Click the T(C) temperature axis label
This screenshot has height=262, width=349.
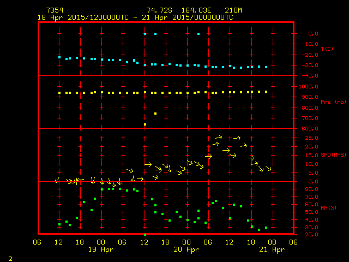click(x=327, y=49)
